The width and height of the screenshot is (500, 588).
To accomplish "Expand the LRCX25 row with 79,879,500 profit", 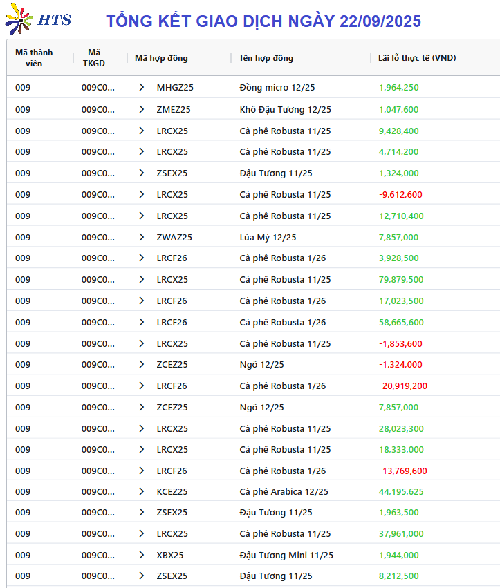I will (142, 280).
